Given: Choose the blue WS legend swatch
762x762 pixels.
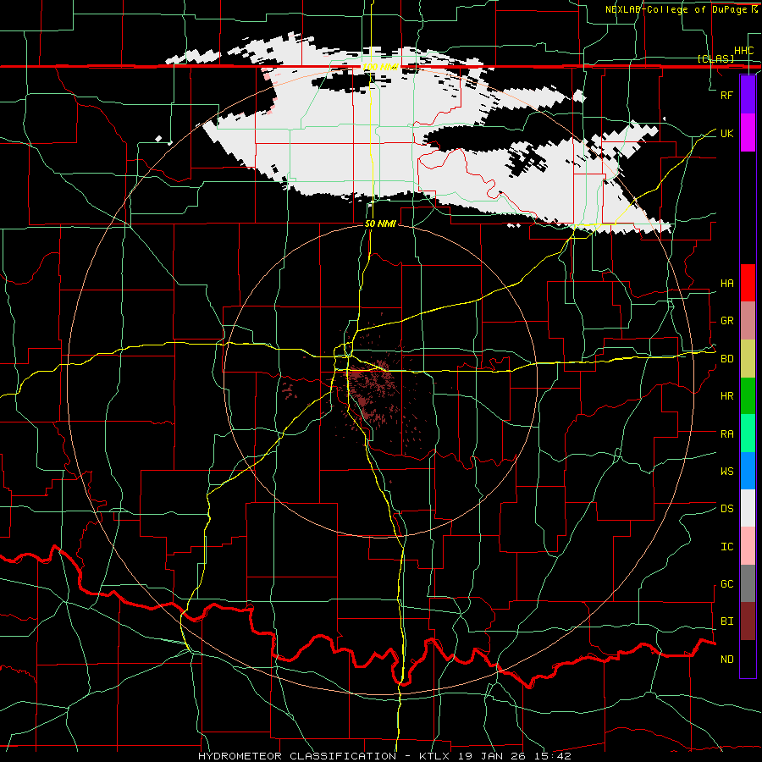Looking at the screenshot, I should point(748,471).
